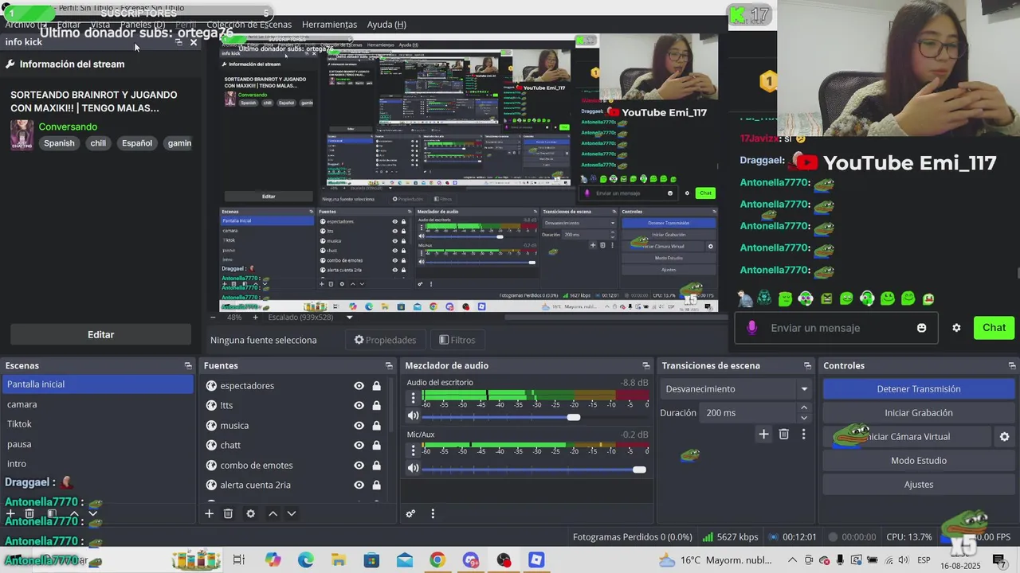1020x573 pixels.
Task: Open chat settings gear icon
Action: (x=956, y=328)
